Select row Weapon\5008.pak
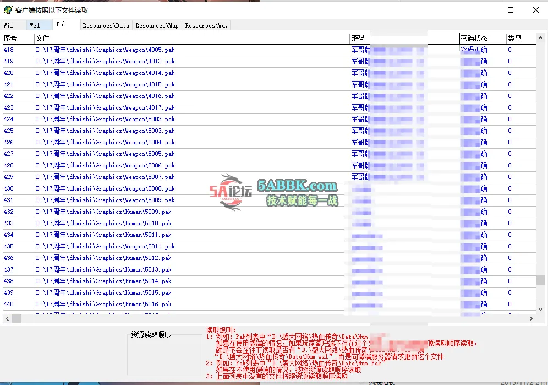 coord(269,188)
